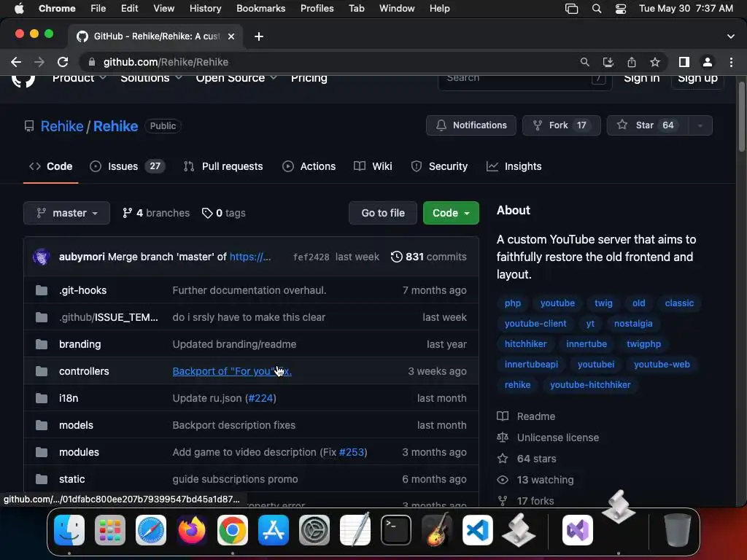Open TextEdit from the Dock
The height and width of the screenshot is (560, 747).
click(x=355, y=529)
